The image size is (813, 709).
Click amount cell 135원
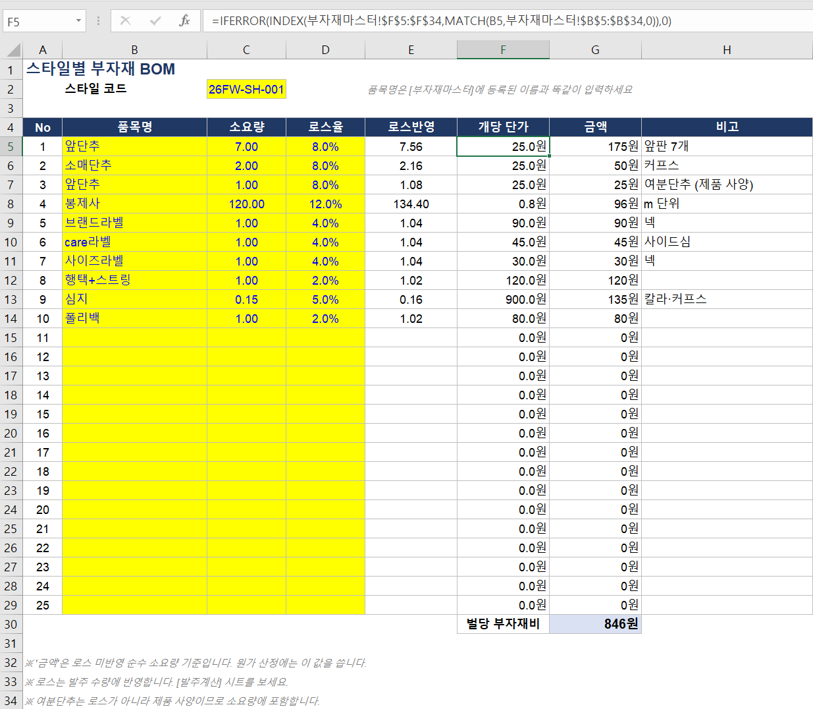click(x=595, y=299)
